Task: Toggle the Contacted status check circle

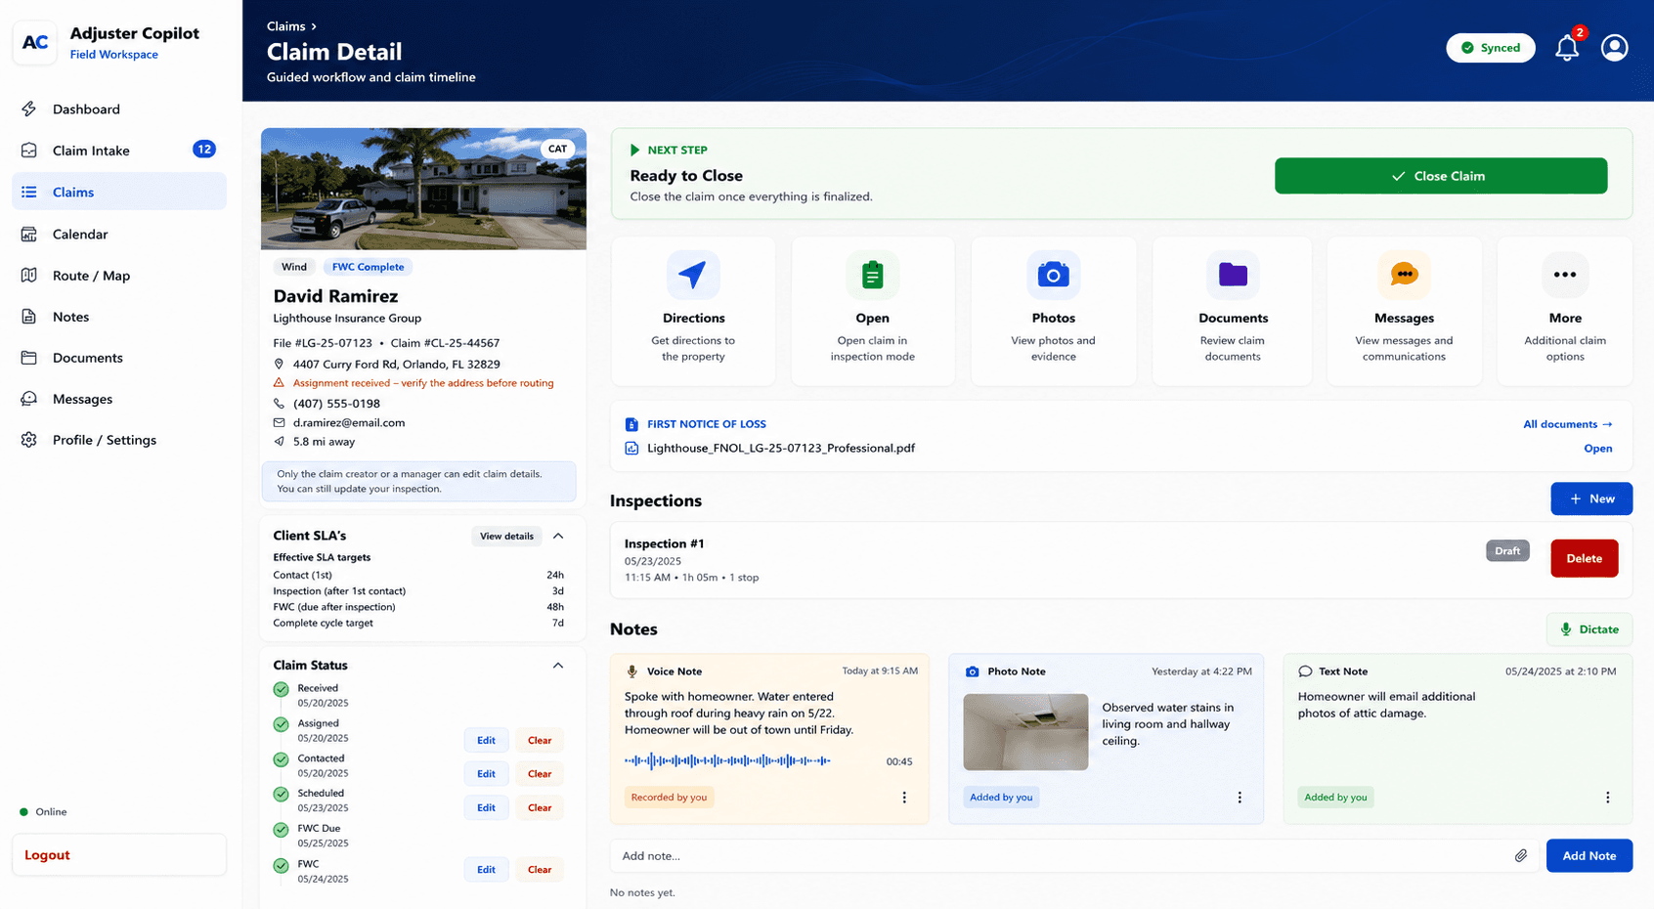Action: point(282,759)
